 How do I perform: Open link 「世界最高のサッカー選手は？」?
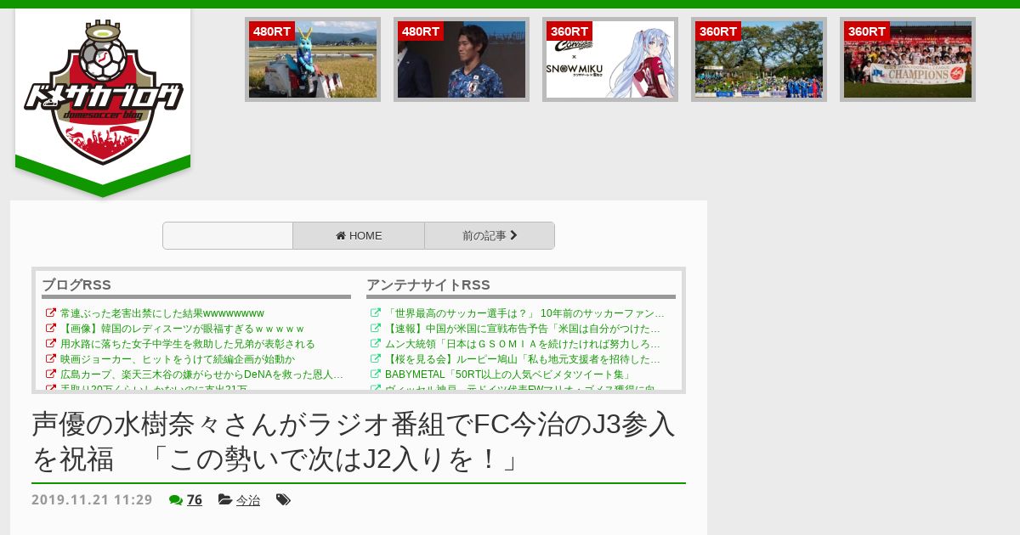pos(524,313)
